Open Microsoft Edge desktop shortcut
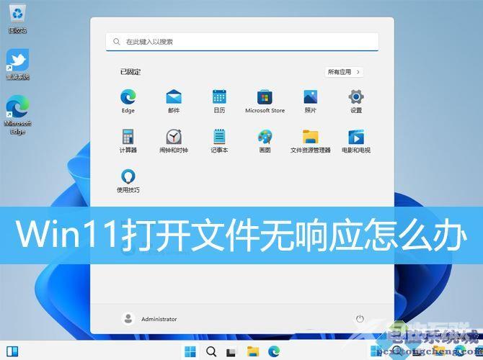The image size is (483, 360). click(x=17, y=114)
